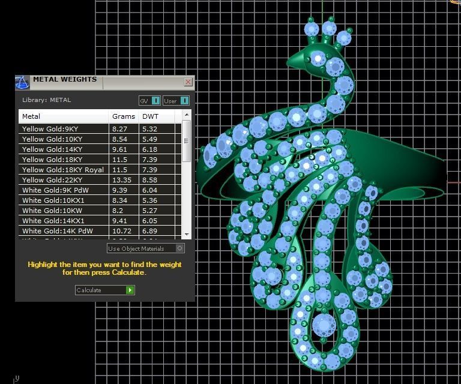Image resolution: width=461 pixels, height=384 pixels.
Task: Click scroll up arrow in metal list
Action: pos(187,114)
